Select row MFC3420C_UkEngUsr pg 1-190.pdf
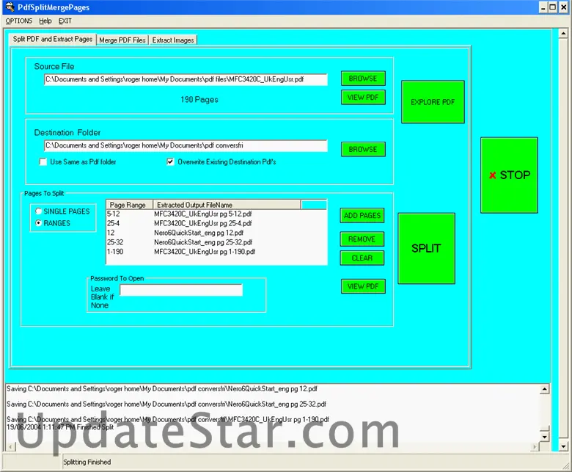The image size is (572, 472). click(216, 252)
